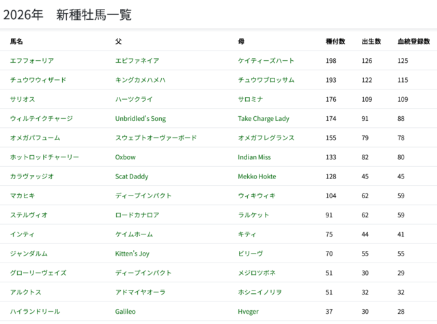
Task: Select ウィルテイクチャージ in the list
Action: [x=41, y=118]
